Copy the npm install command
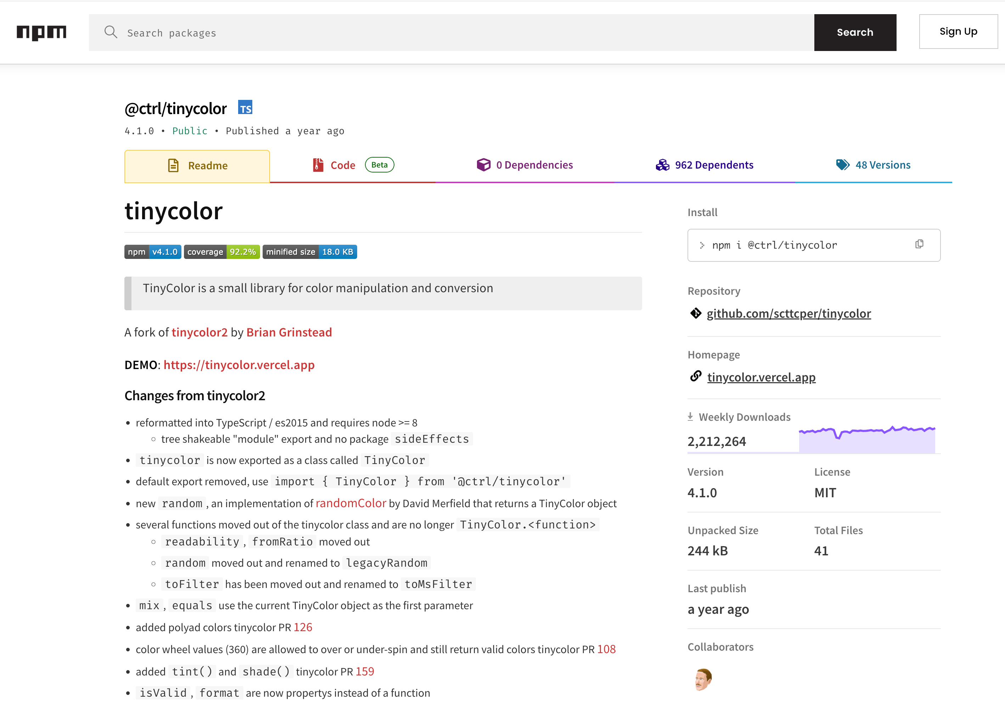This screenshot has height=702, width=1005. 919,244
